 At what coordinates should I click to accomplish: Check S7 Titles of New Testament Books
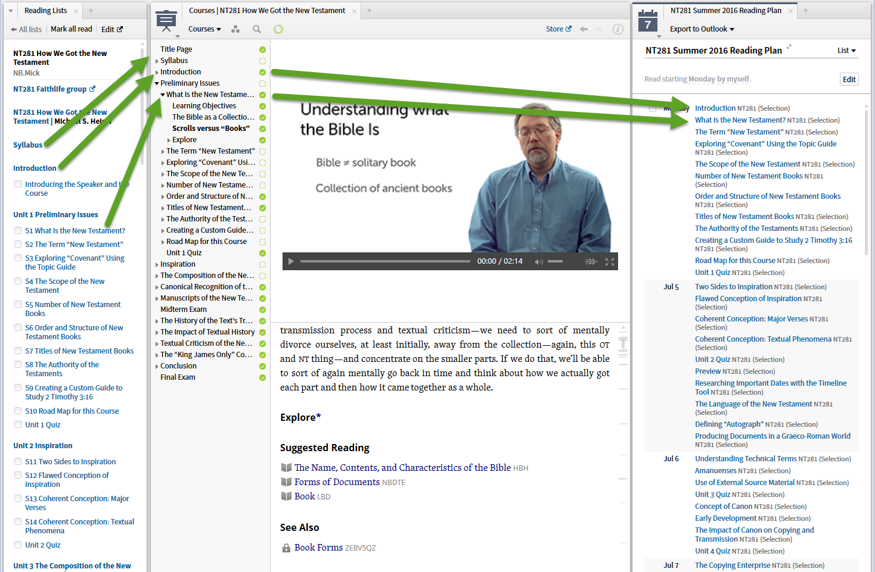pos(18,351)
